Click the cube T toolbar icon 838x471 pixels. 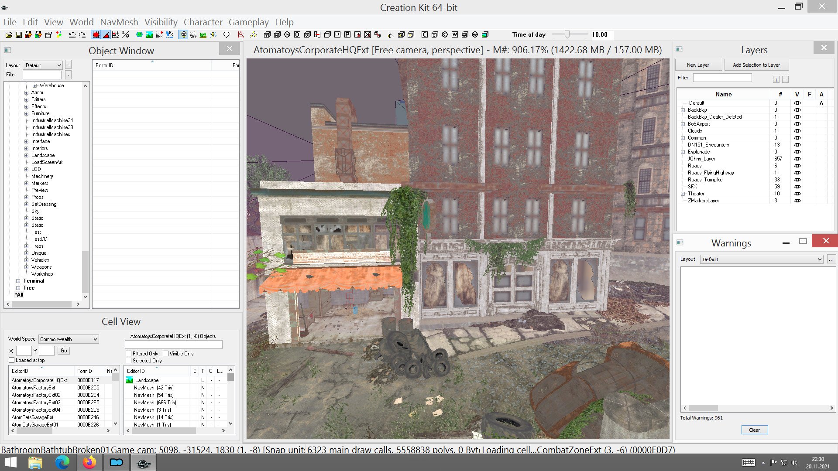click(x=267, y=34)
